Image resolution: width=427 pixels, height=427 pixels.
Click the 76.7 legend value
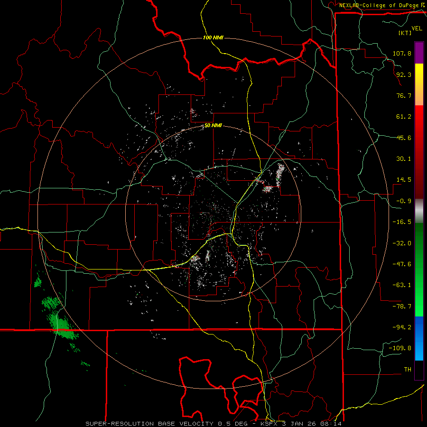[404, 95]
